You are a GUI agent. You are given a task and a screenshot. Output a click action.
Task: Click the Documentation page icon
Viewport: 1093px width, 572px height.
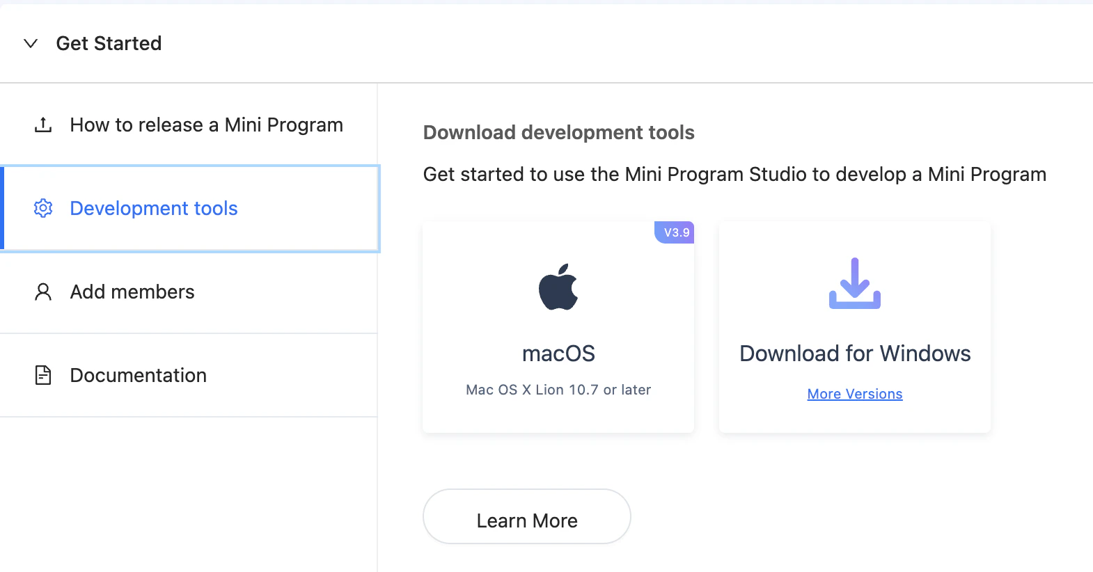[x=43, y=375]
